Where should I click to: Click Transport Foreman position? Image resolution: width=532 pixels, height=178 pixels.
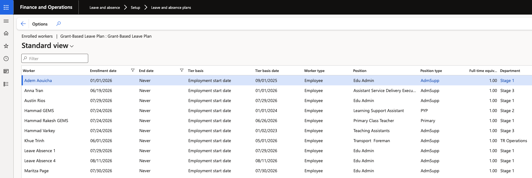371,141
